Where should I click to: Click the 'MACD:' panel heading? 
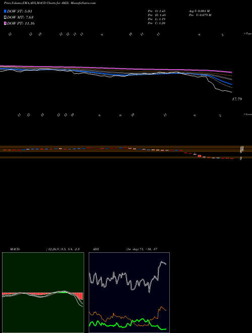tap(15, 249)
